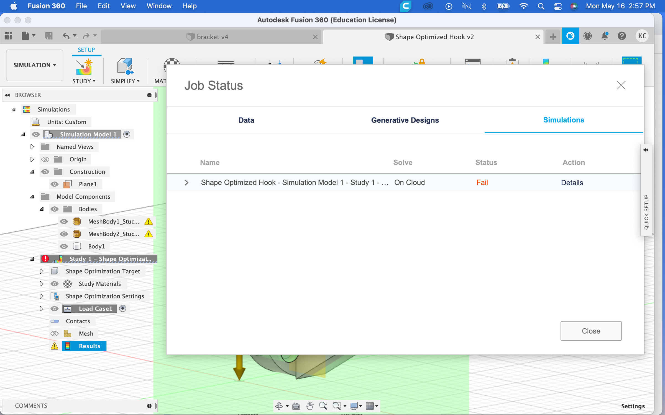Expand the Named Views folder
The width and height of the screenshot is (665, 415).
(32, 147)
